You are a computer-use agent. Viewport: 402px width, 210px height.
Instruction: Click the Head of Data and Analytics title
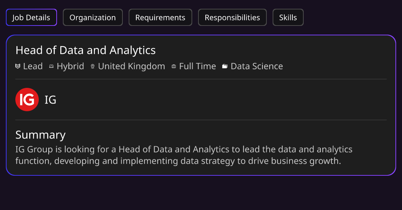[86, 50]
